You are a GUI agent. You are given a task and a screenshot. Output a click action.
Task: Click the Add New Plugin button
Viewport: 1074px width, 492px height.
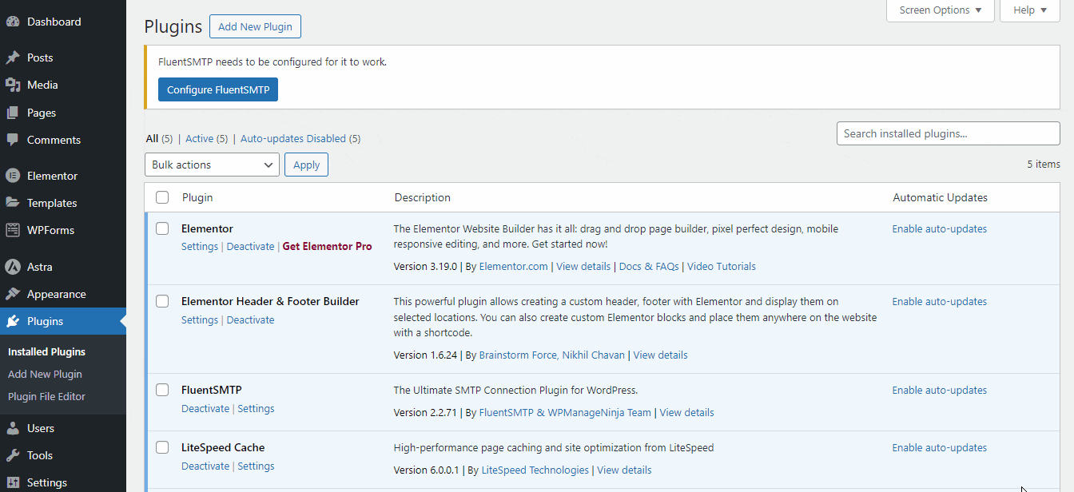tap(255, 26)
